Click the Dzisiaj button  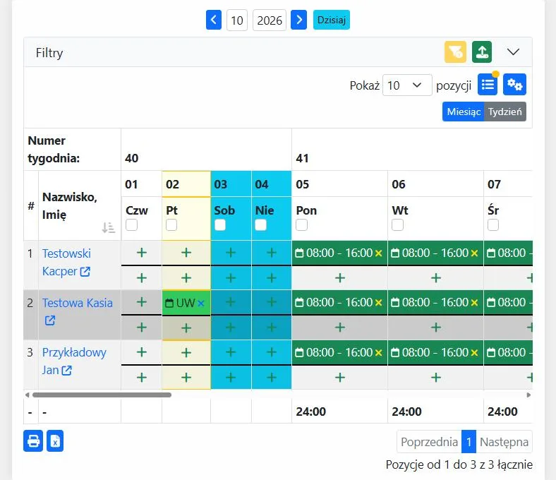click(331, 20)
